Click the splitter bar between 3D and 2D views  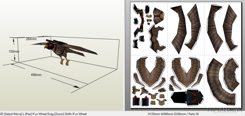tap(124, 56)
